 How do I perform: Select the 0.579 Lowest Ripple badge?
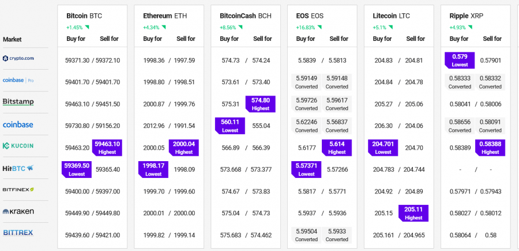click(x=460, y=60)
